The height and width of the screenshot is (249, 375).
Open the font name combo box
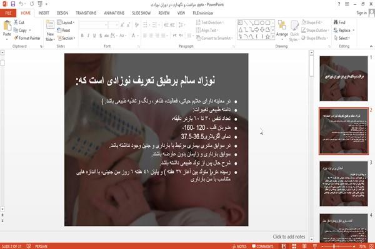click(93, 25)
